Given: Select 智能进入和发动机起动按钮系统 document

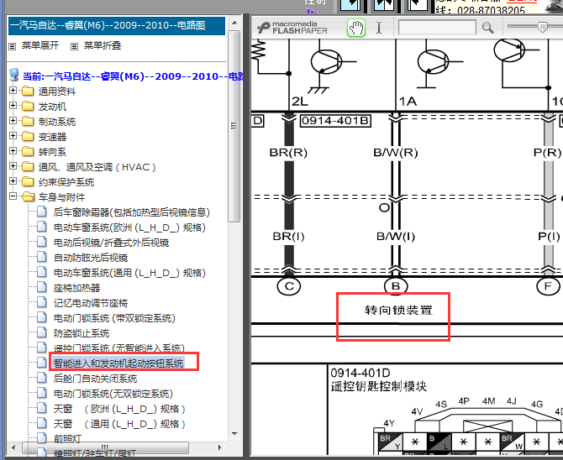Looking at the screenshot, I should click(118, 363).
